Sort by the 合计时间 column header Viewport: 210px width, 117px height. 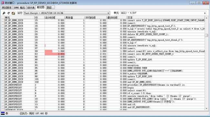click(x=55, y=18)
